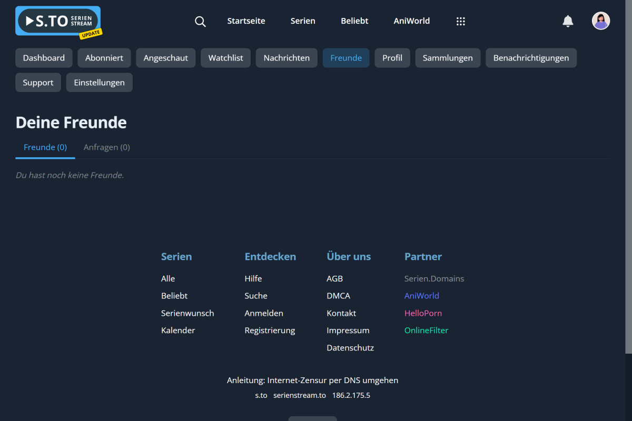This screenshot has height=421, width=632.
Task: Click the Serienwunsch footer link
Action: click(187, 313)
